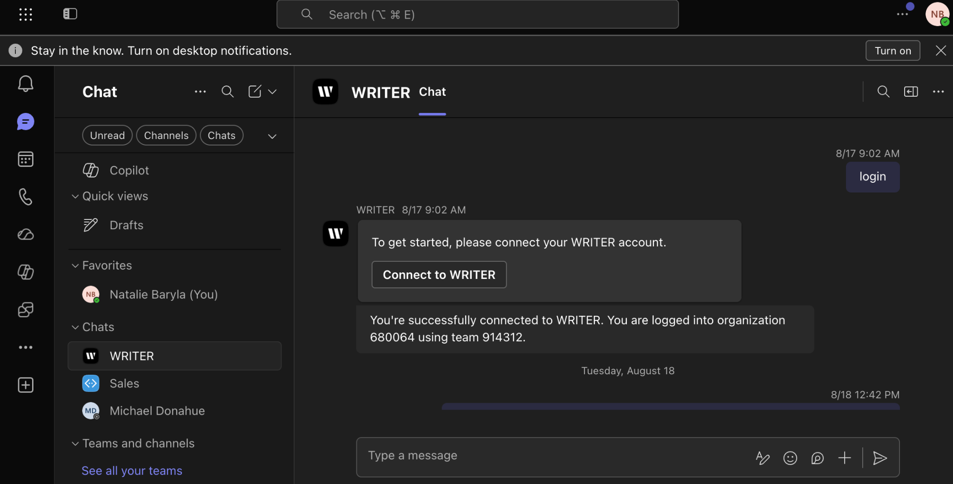The image size is (953, 484).
Task: Switch to the Chat tab
Action: [432, 92]
